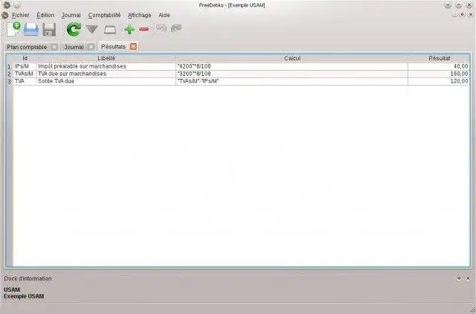This screenshot has width=476, height=314.
Task: Click the grayed undo arrow icon
Action: click(x=161, y=28)
